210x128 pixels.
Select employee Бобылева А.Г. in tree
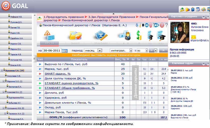pyautogui.click(x=15, y=103)
